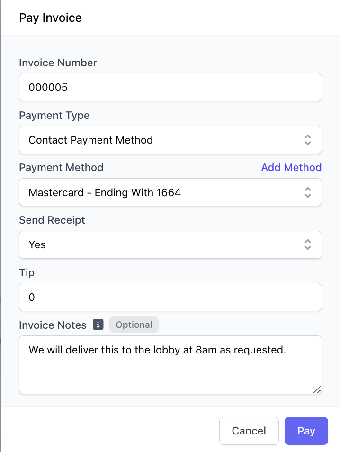Click the Optional badge next to Invoice Notes

coord(134,325)
